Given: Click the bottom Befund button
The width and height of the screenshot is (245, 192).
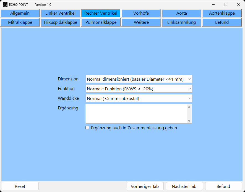Looking at the screenshot, I should [223, 186].
